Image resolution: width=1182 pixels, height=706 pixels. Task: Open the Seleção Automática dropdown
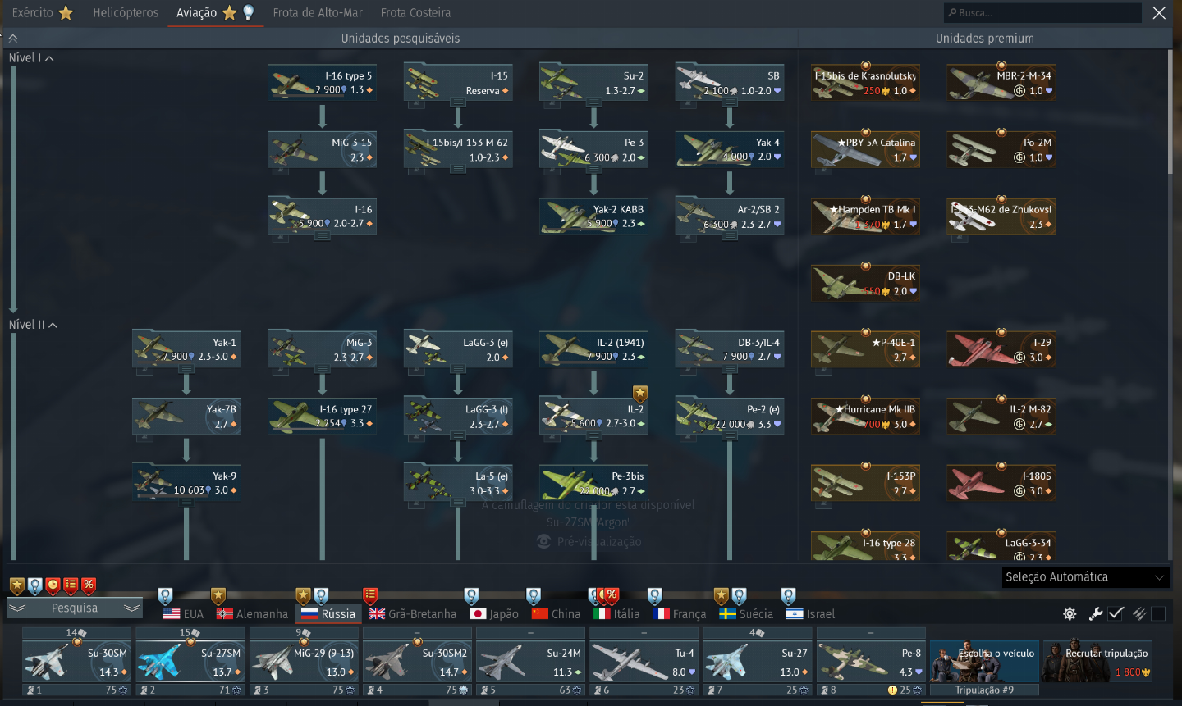(1085, 577)
